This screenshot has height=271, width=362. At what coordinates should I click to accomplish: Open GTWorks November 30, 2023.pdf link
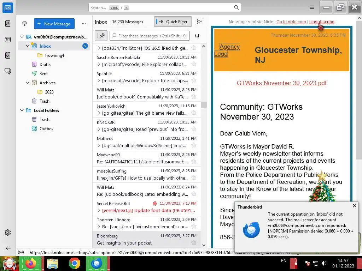coord(281,83)
